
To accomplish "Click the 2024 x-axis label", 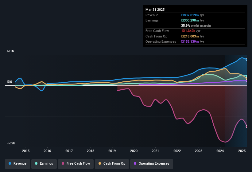I will pos(220,151).
